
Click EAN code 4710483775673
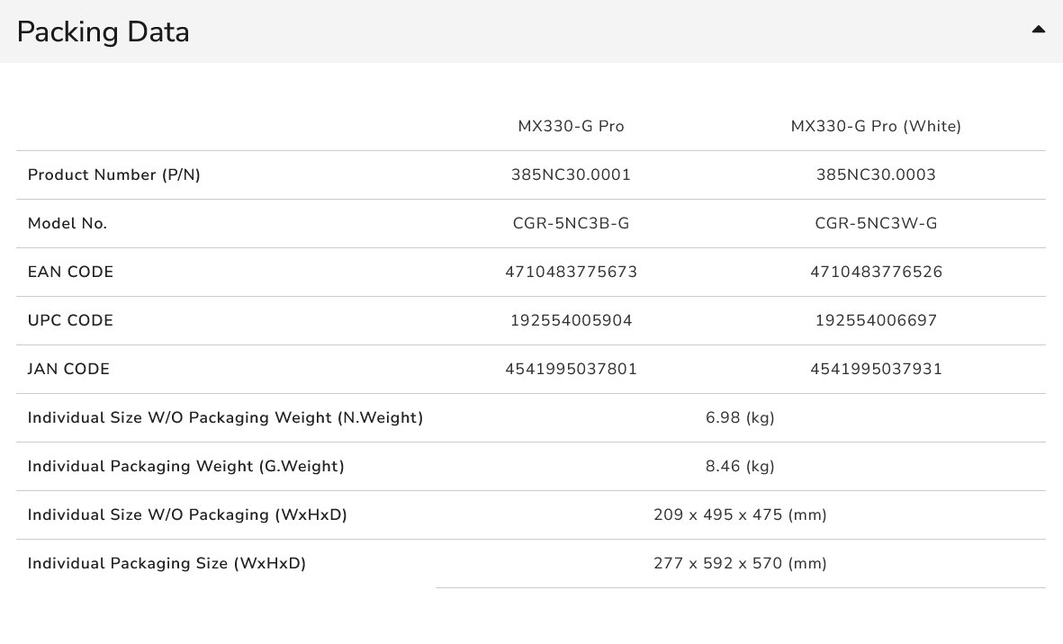(x=571, y=273)
